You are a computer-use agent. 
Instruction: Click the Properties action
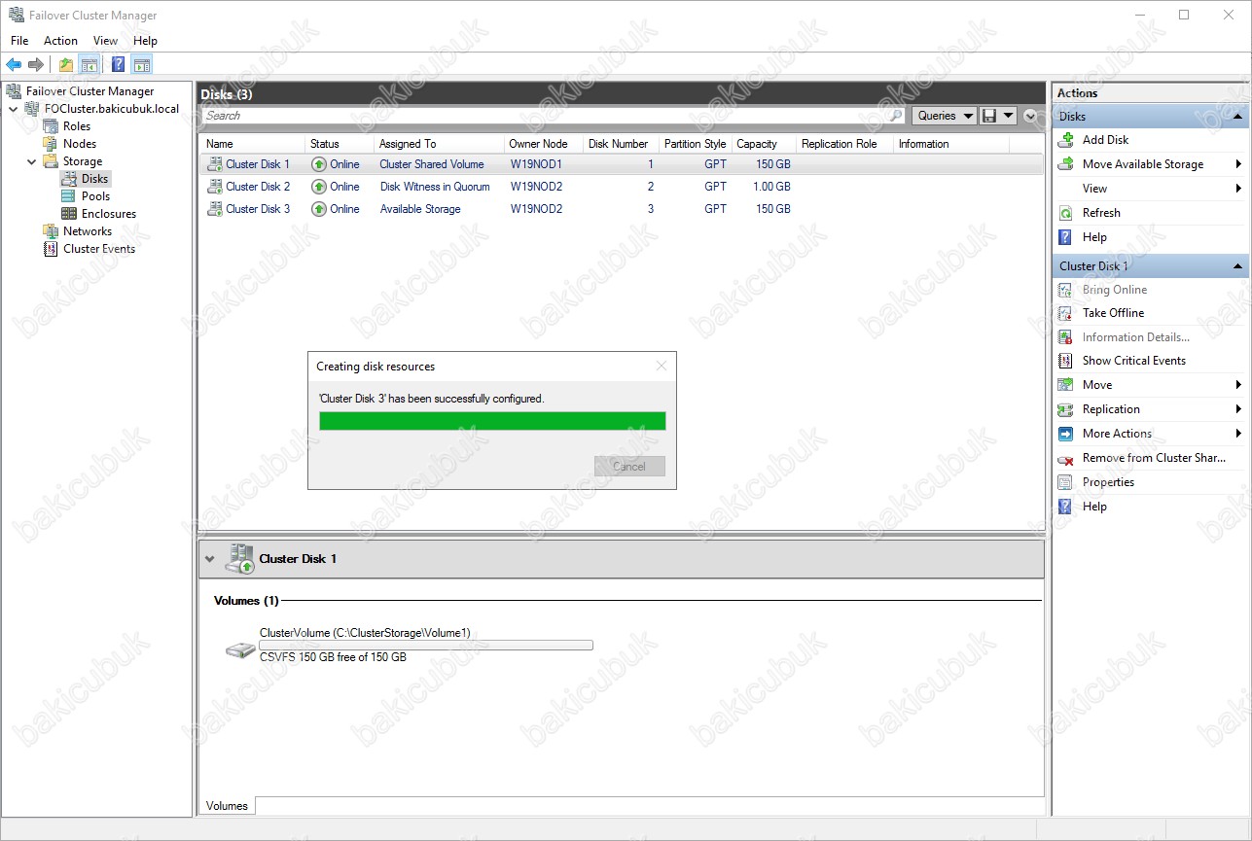tap(1108, 482)
